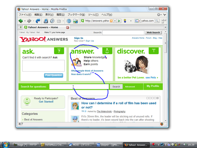Screen dimensions: 197x148
Task: Click the Sign Up link
Action: pos(90,41)
